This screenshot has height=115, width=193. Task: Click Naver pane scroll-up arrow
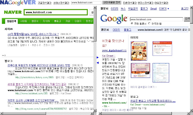click(95, 8)
